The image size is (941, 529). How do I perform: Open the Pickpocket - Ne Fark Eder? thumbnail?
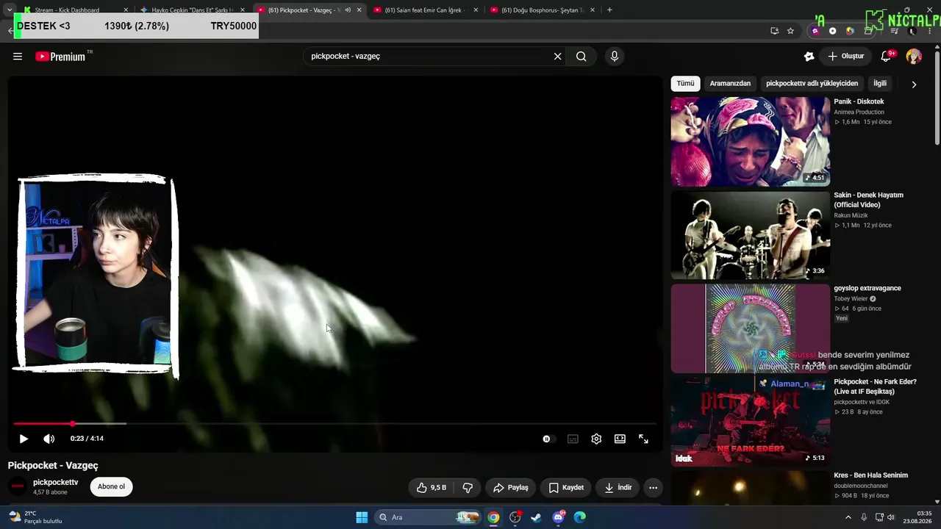[x=750, y=422]
